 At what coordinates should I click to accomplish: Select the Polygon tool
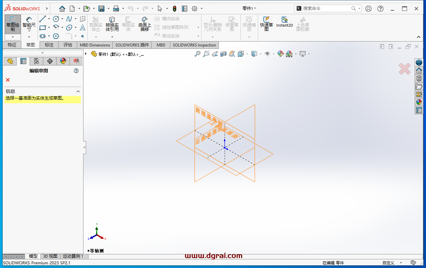pyautogui.click(x=56, y=36)
